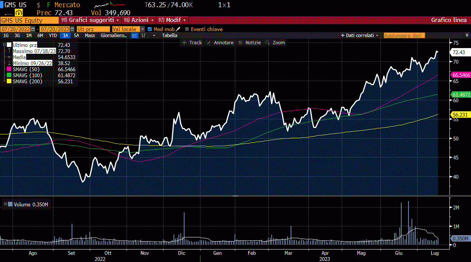The width and height of the screenshot is (471, 262).
Task: Click magenta SMAVG (50) color swatch
Action: point(9,69)
